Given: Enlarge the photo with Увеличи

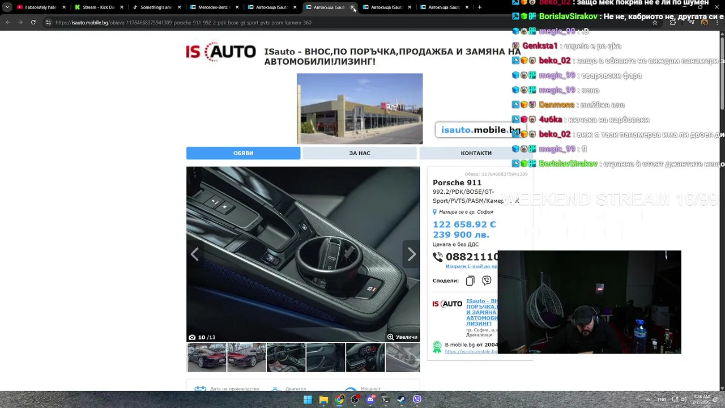Looking at the screenshot, I should tap(402, 337).
